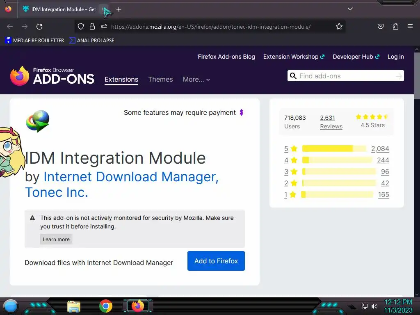Click the 165 one-star count

(x=383, y=195)
